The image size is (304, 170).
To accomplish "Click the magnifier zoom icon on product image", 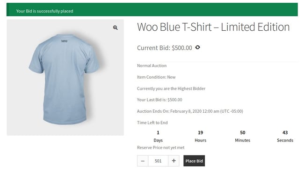I will click(116, 27).
